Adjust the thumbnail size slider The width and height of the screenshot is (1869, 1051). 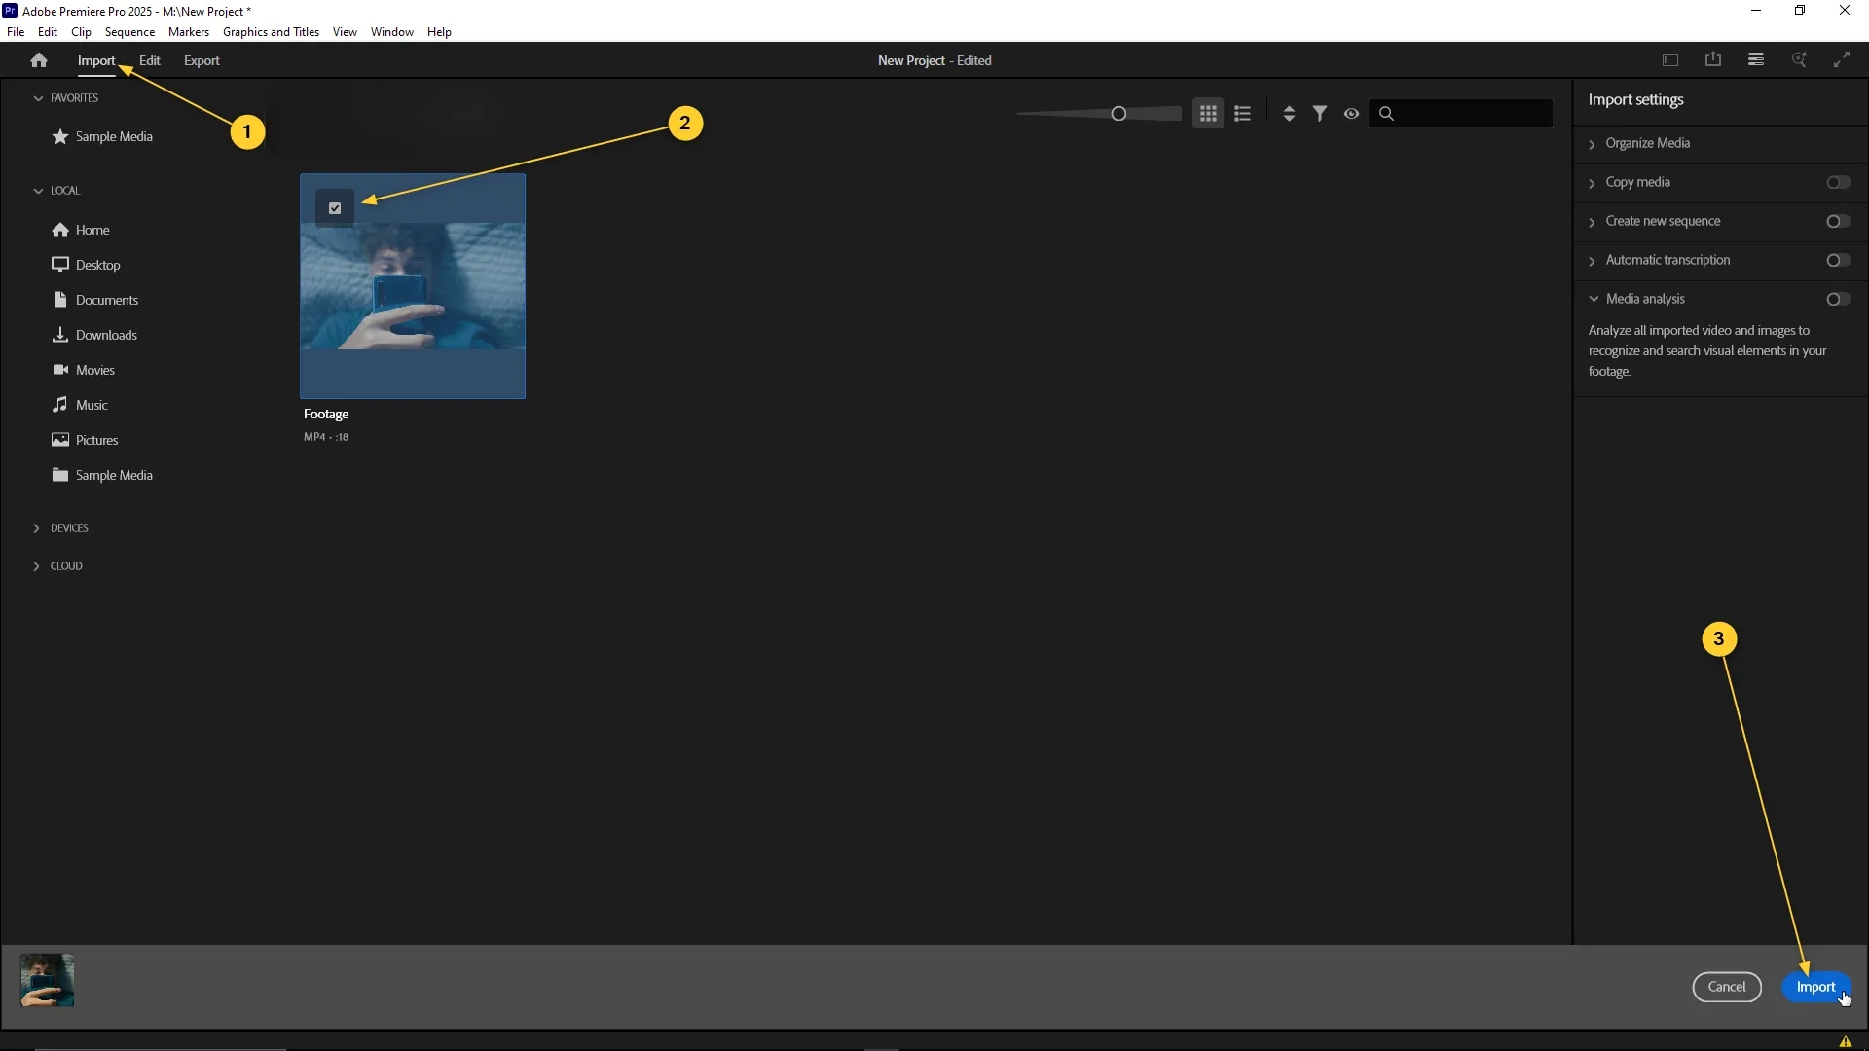[x=1118, y=114]
